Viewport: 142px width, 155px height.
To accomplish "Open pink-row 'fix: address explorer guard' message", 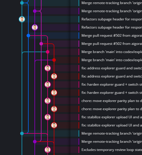I will click(112, 68).
